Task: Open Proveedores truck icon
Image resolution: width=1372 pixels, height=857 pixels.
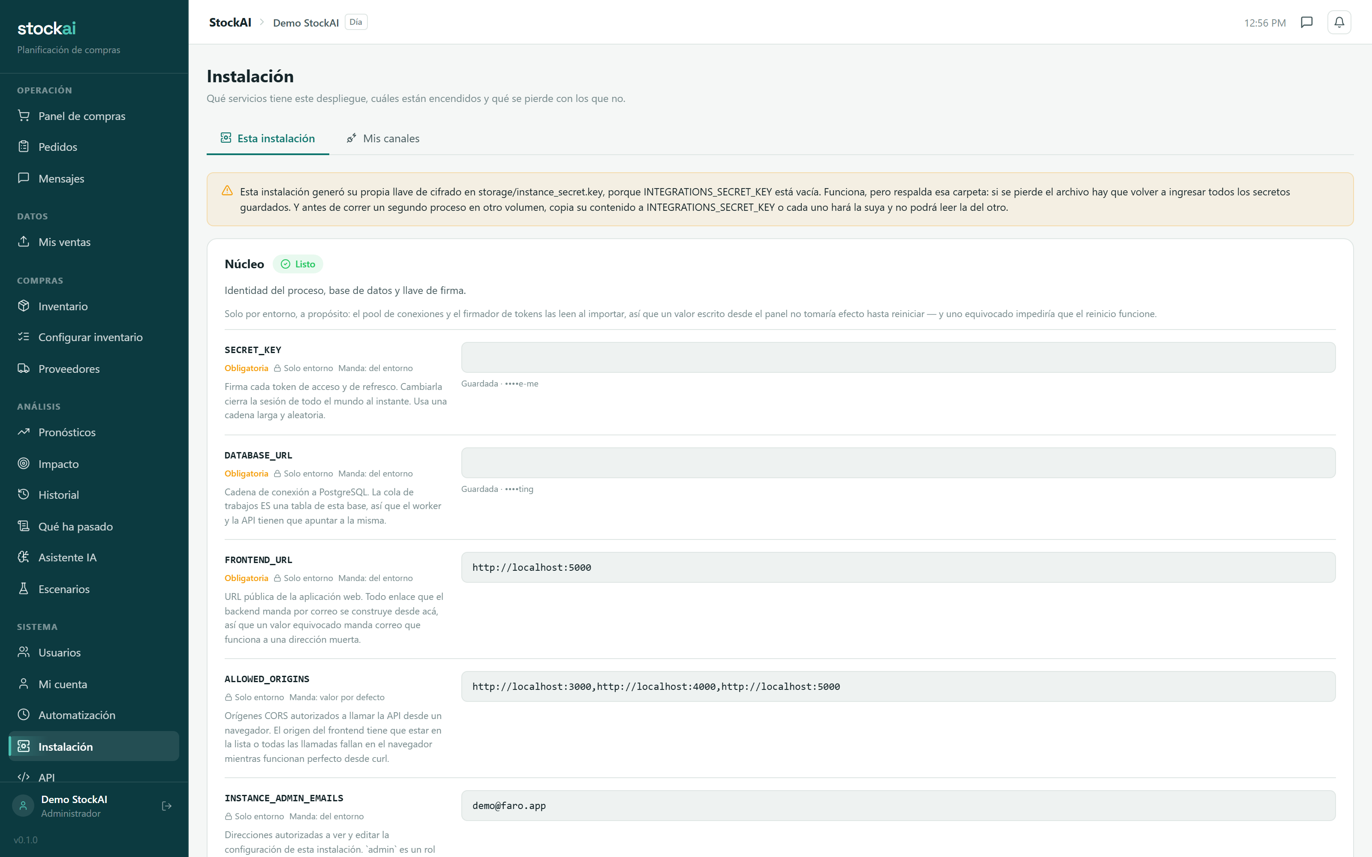Action: [x=24, y=369]
